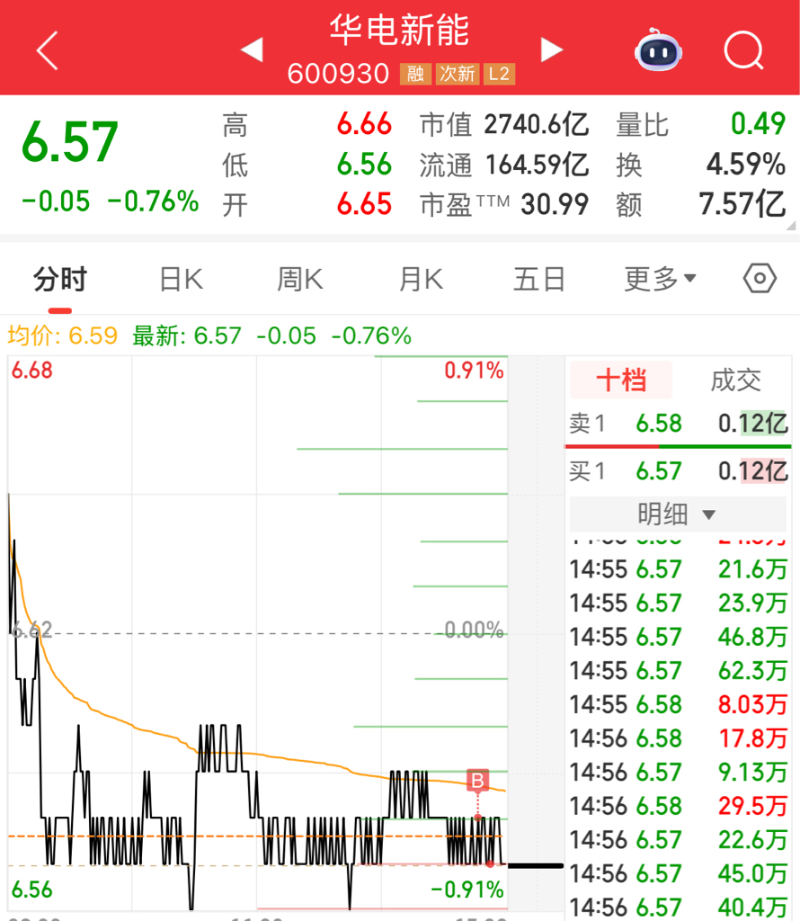The width and height of the screenshot is (800, 921).
Task: Select the 月K monthly chart tab
Action: point(421,279)
